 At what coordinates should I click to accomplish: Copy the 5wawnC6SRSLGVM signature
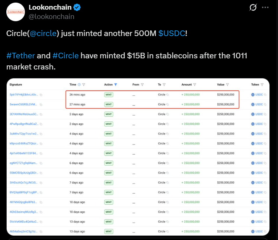tap(41, 104)
